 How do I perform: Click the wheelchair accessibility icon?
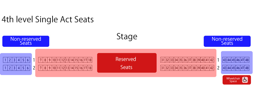(x=245, y=80)
